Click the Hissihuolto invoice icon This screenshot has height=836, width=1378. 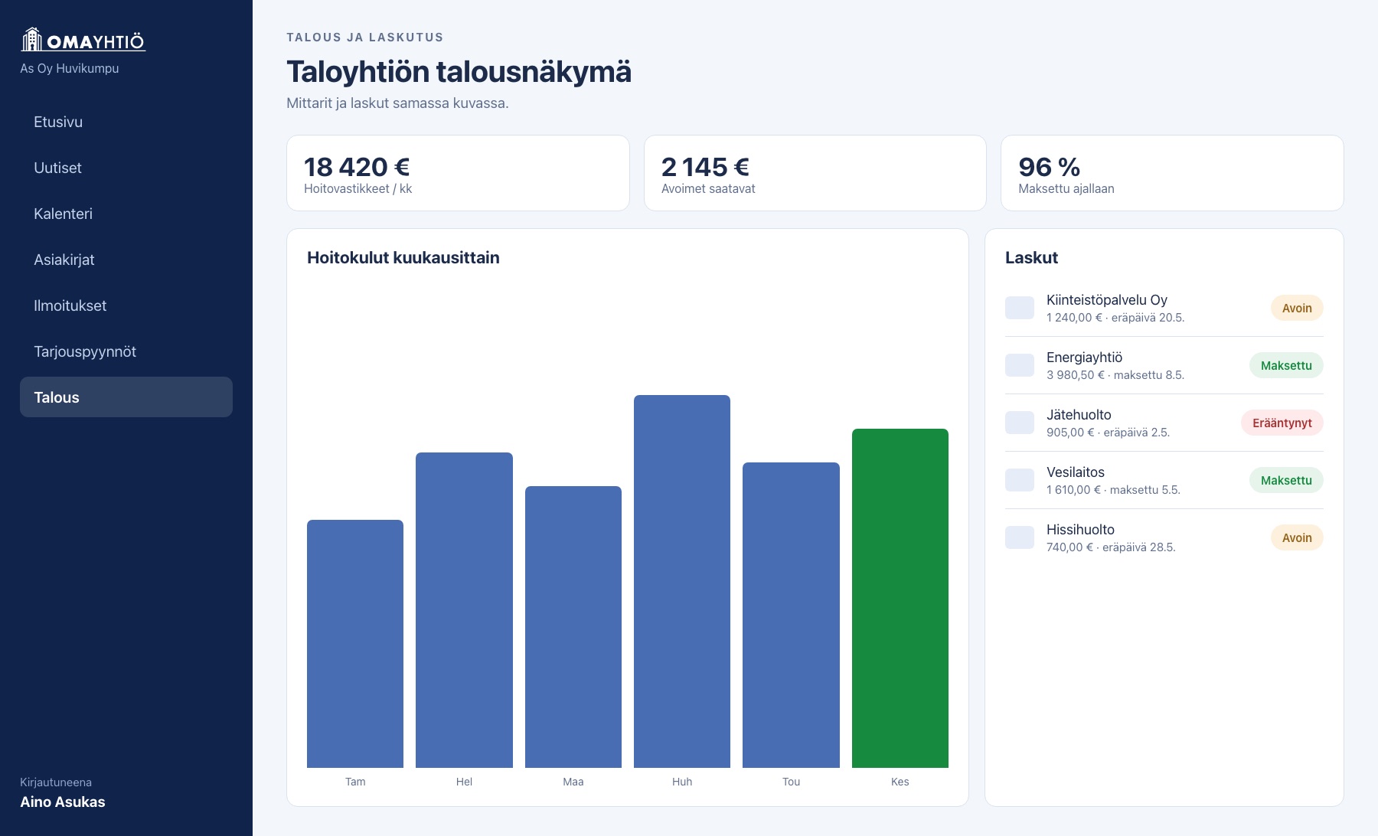point(1020,537)
